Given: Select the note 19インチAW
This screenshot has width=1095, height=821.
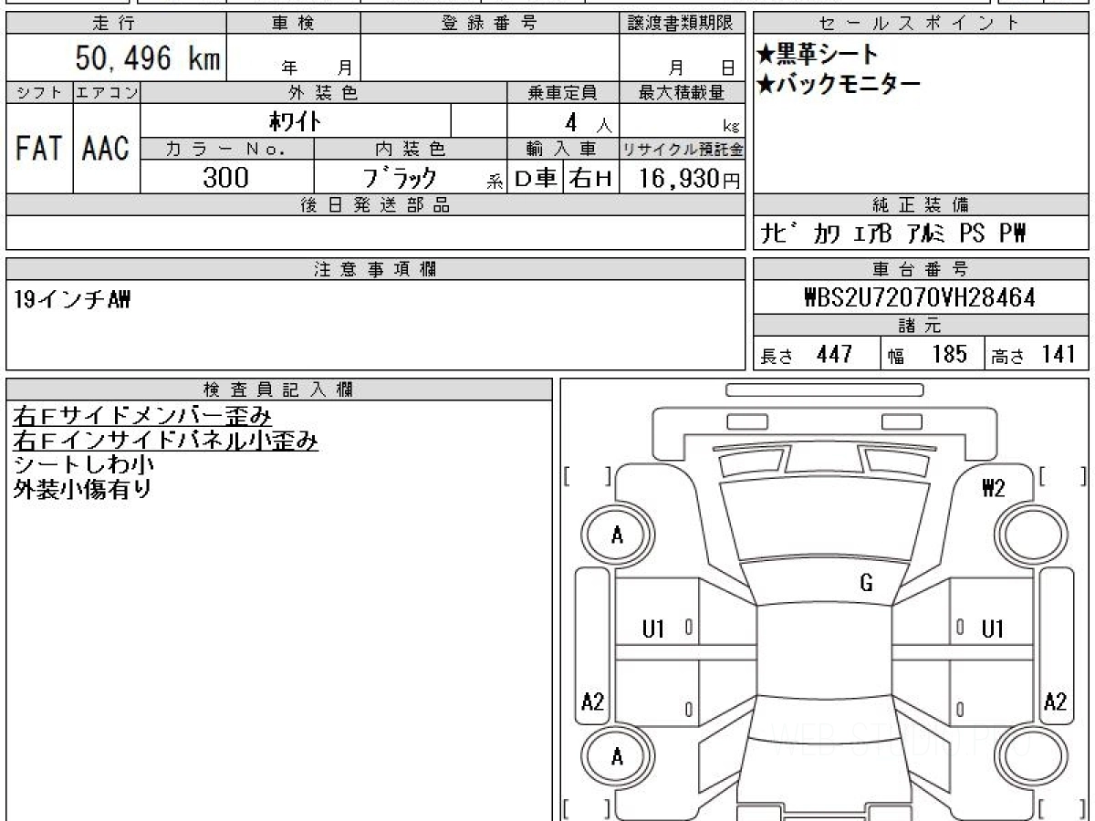Looking at the screenshot, I should pos(73,298).
